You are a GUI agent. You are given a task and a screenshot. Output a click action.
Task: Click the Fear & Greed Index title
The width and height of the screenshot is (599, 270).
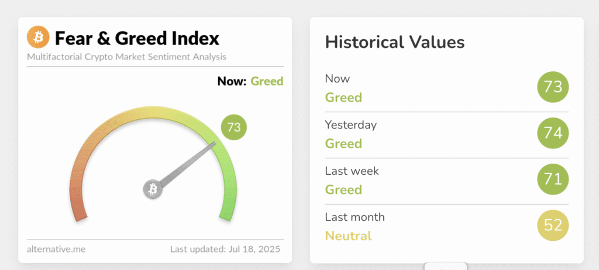point(137,39)
